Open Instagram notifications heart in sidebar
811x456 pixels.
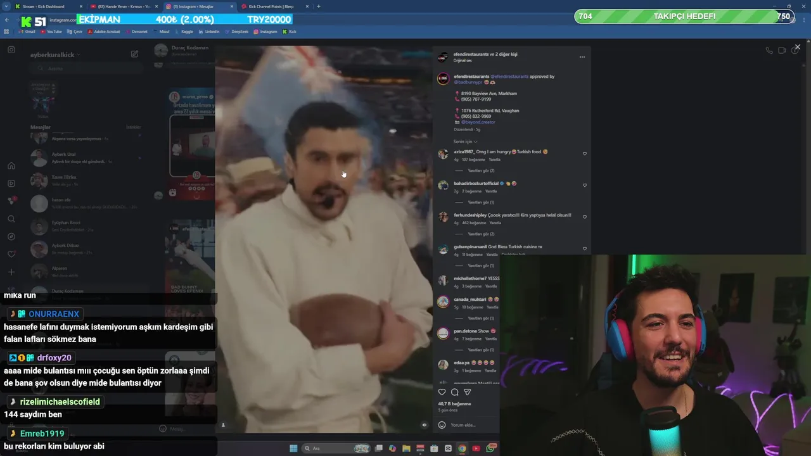11,255
